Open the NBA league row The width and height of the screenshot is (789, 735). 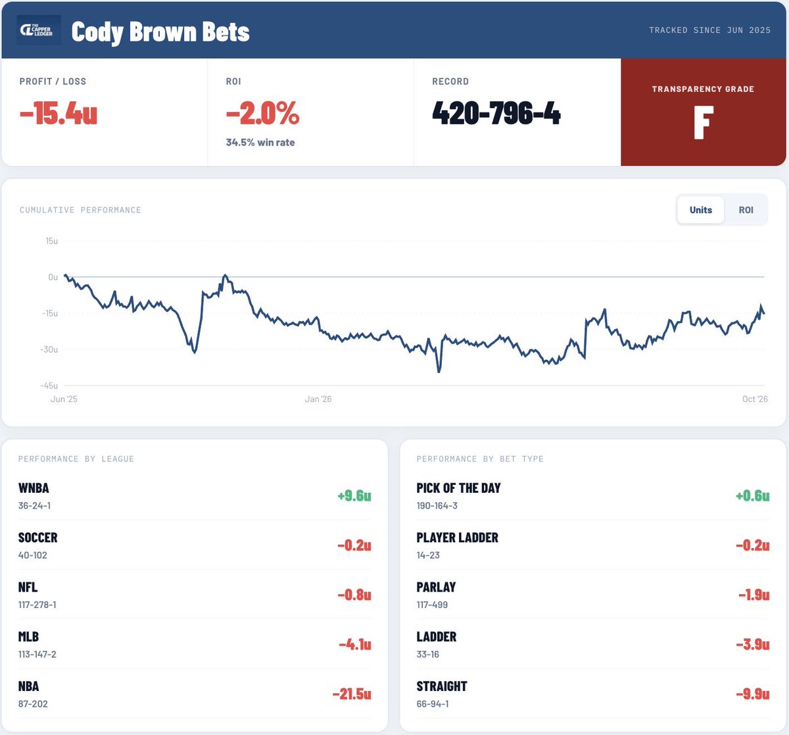click(x=195, y=694)
